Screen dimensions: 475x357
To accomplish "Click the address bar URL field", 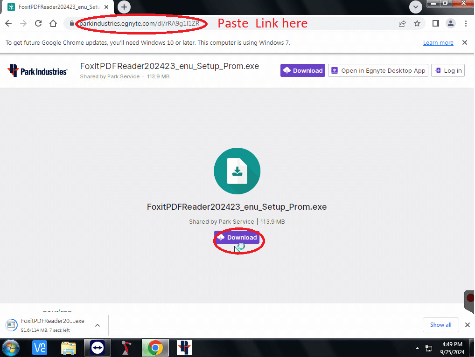I will coord(233,23).
